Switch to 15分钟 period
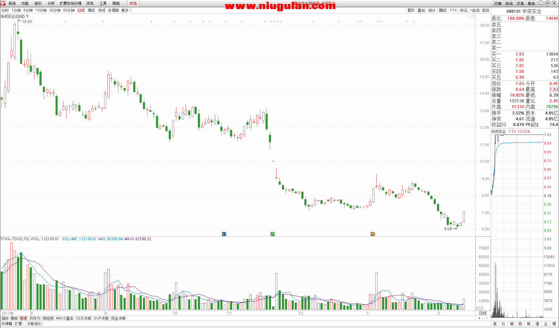Screen dimensions: 559x328 pos(41,10)
